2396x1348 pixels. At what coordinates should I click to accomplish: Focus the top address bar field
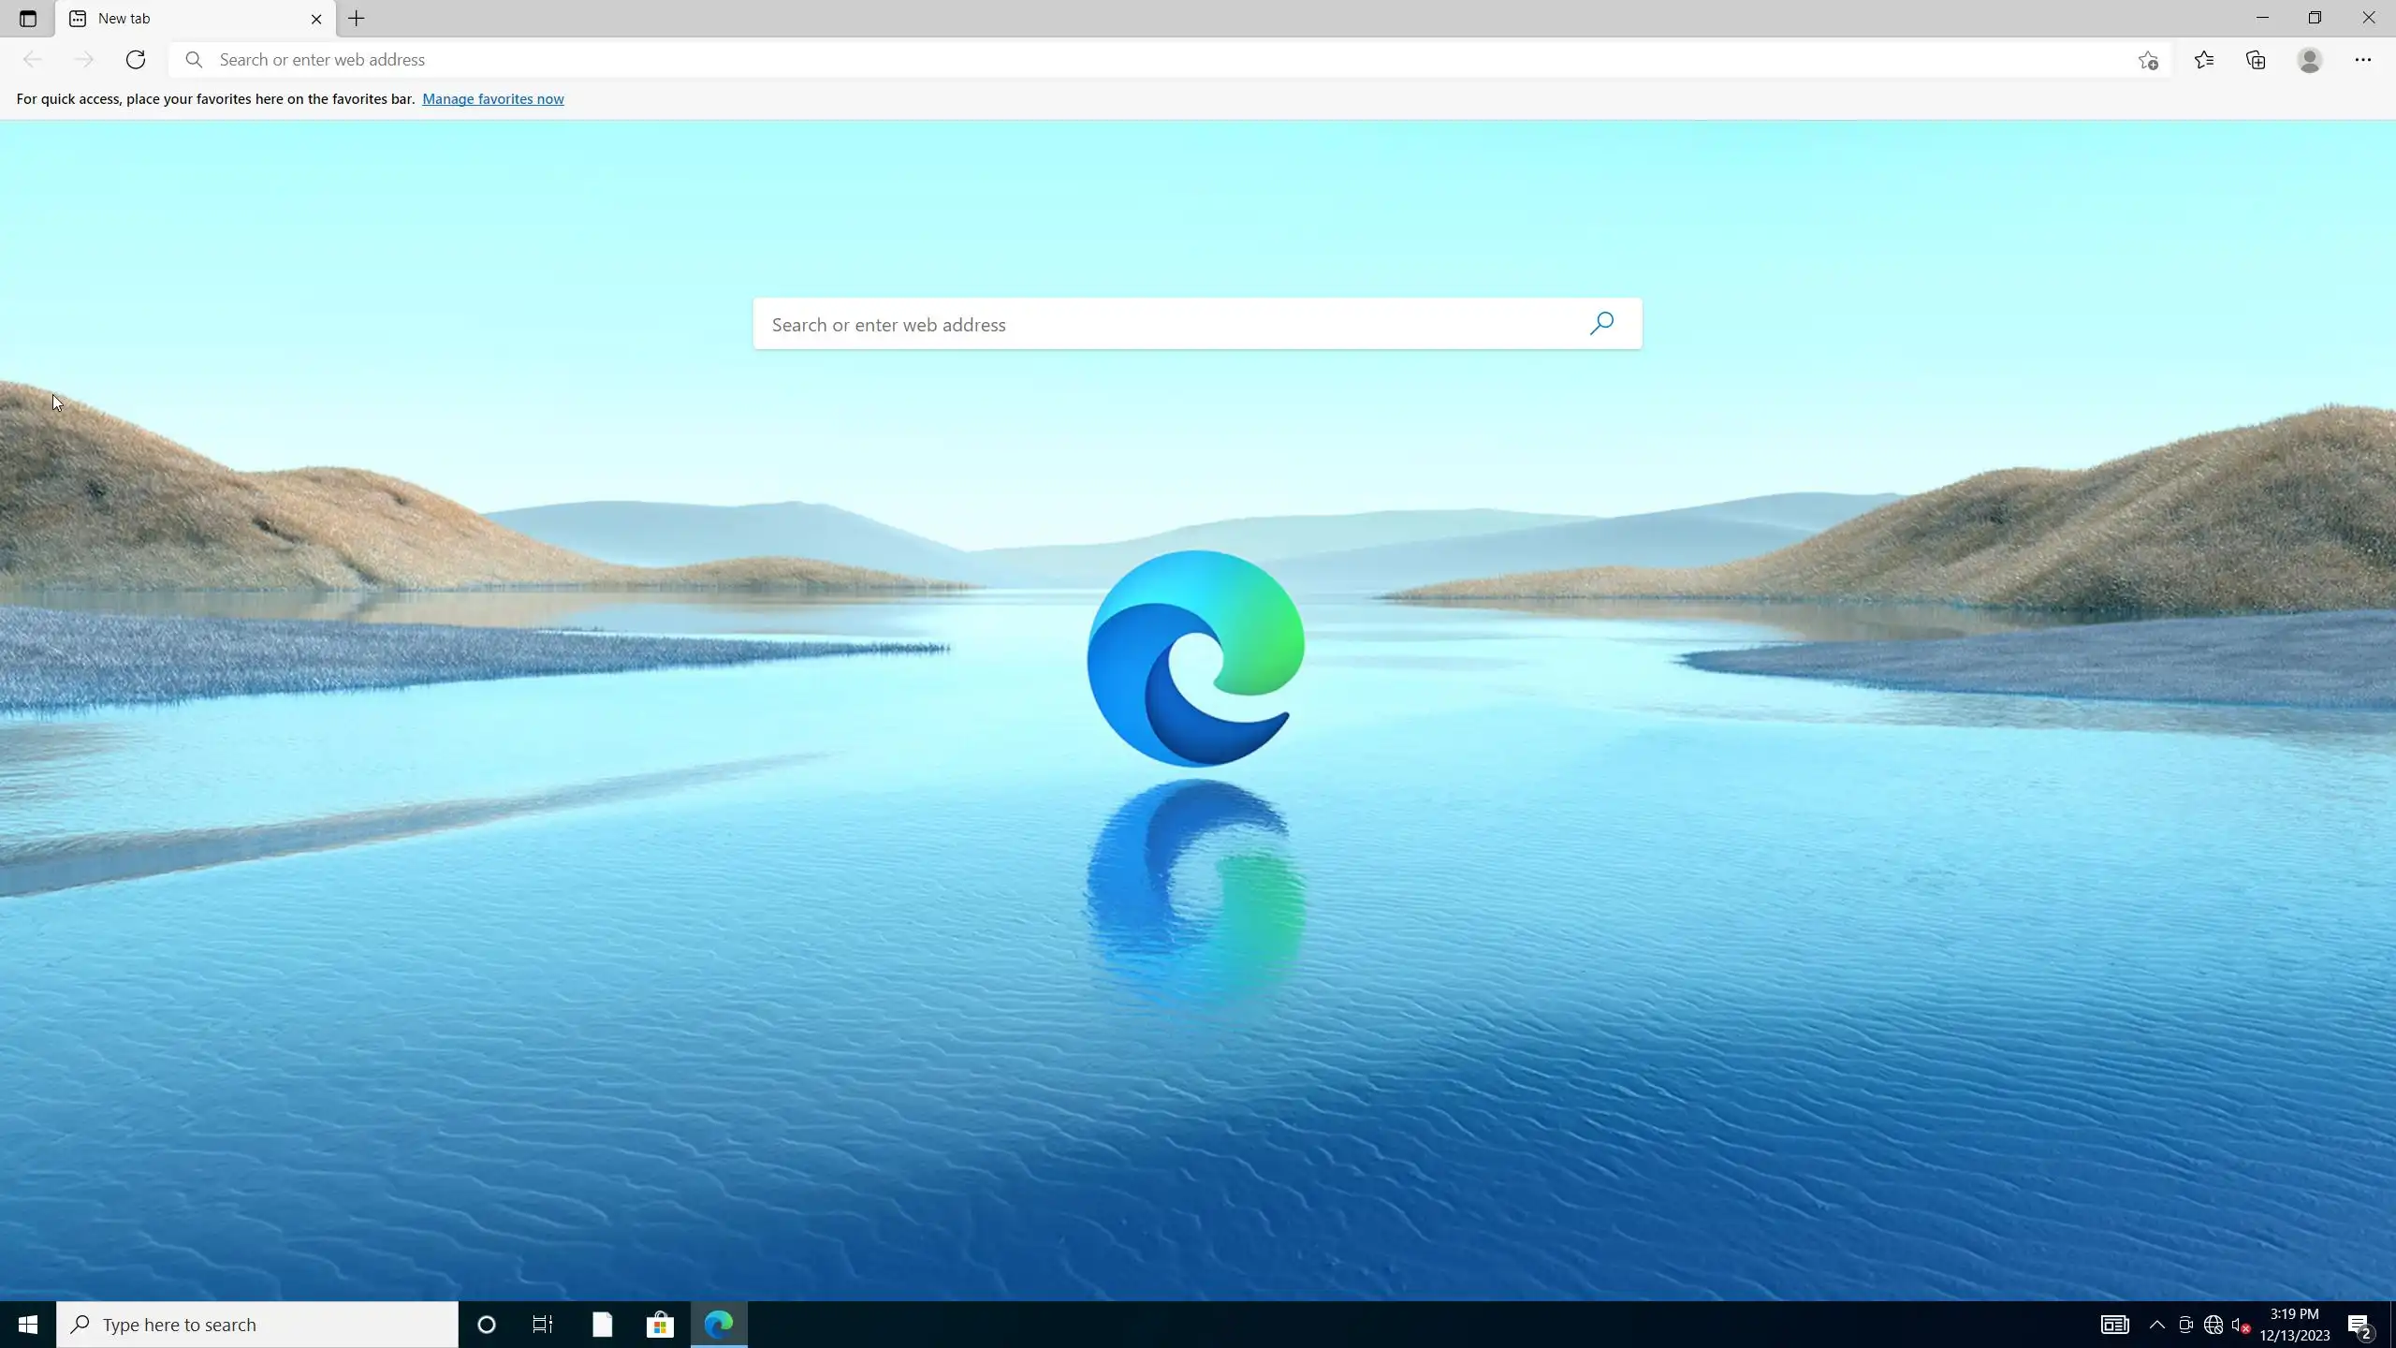tap(1123, 60)
